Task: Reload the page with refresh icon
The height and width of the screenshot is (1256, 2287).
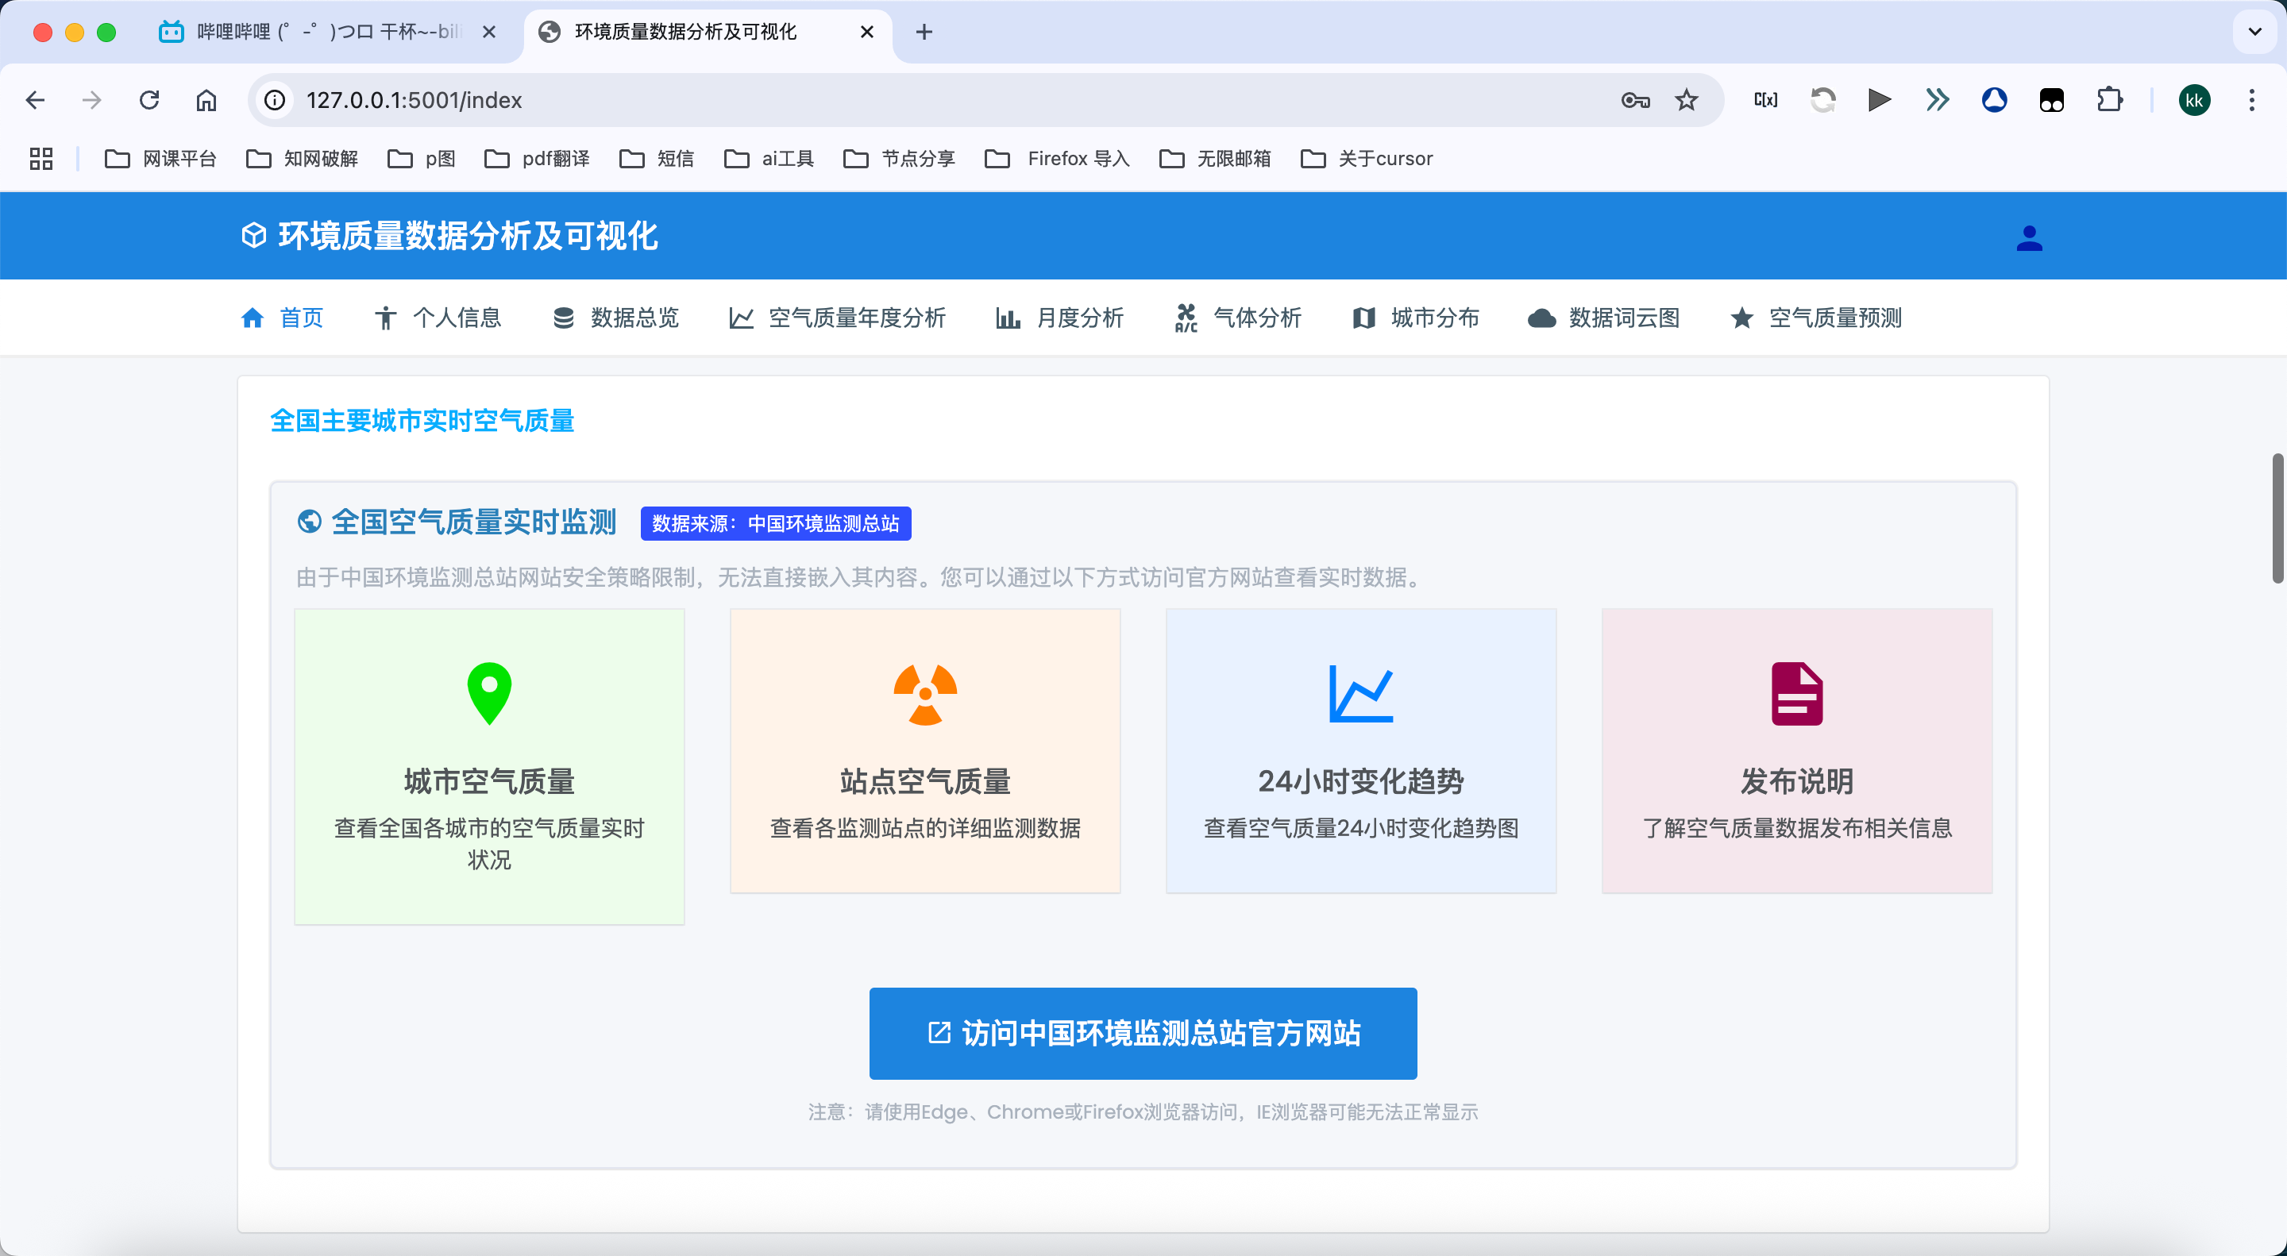Action: [x=149, y=100]
